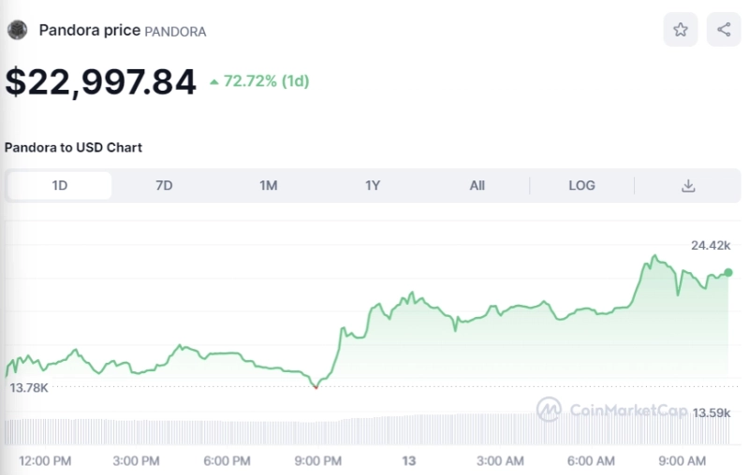Click the red low-point marker on chart
This screenshot has width=749, height=475.
(316, 386)
